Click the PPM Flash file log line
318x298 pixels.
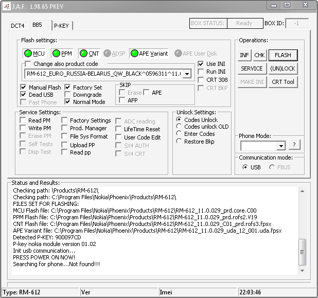(135, 217)
